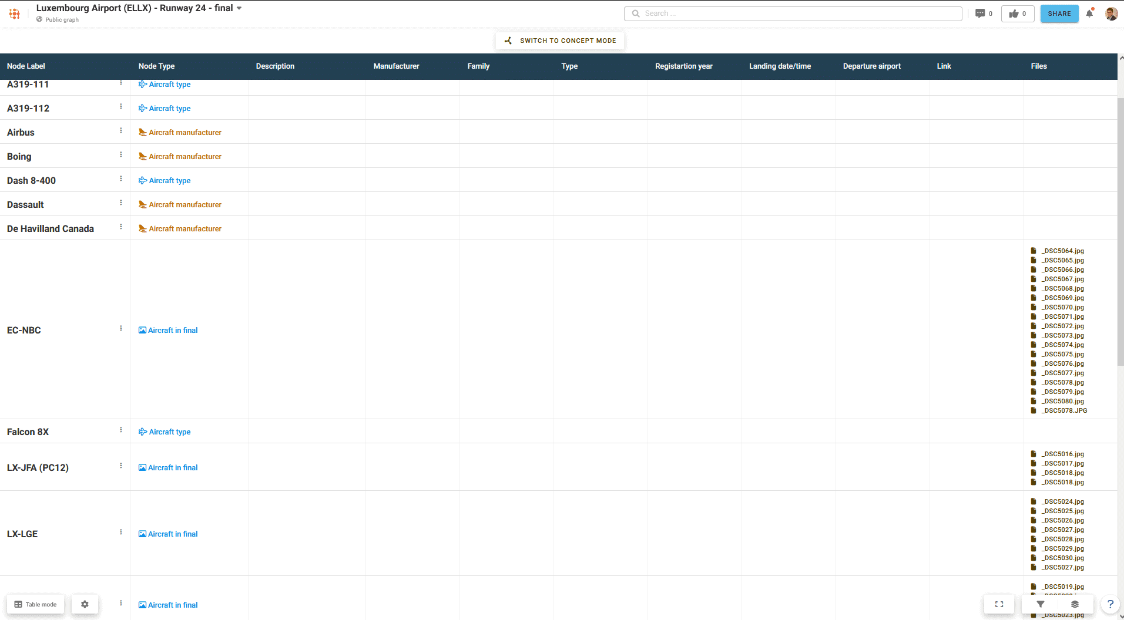The image size is (1124, 620).
Task: Click the thumbs-up like button
Action: 1018,14
